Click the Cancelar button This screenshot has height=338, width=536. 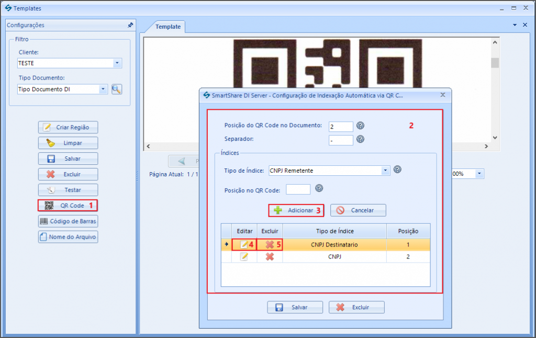(358, 210)
